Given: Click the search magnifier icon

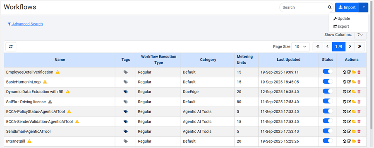Looking at the screenshot, I should [x=329, y=7].
